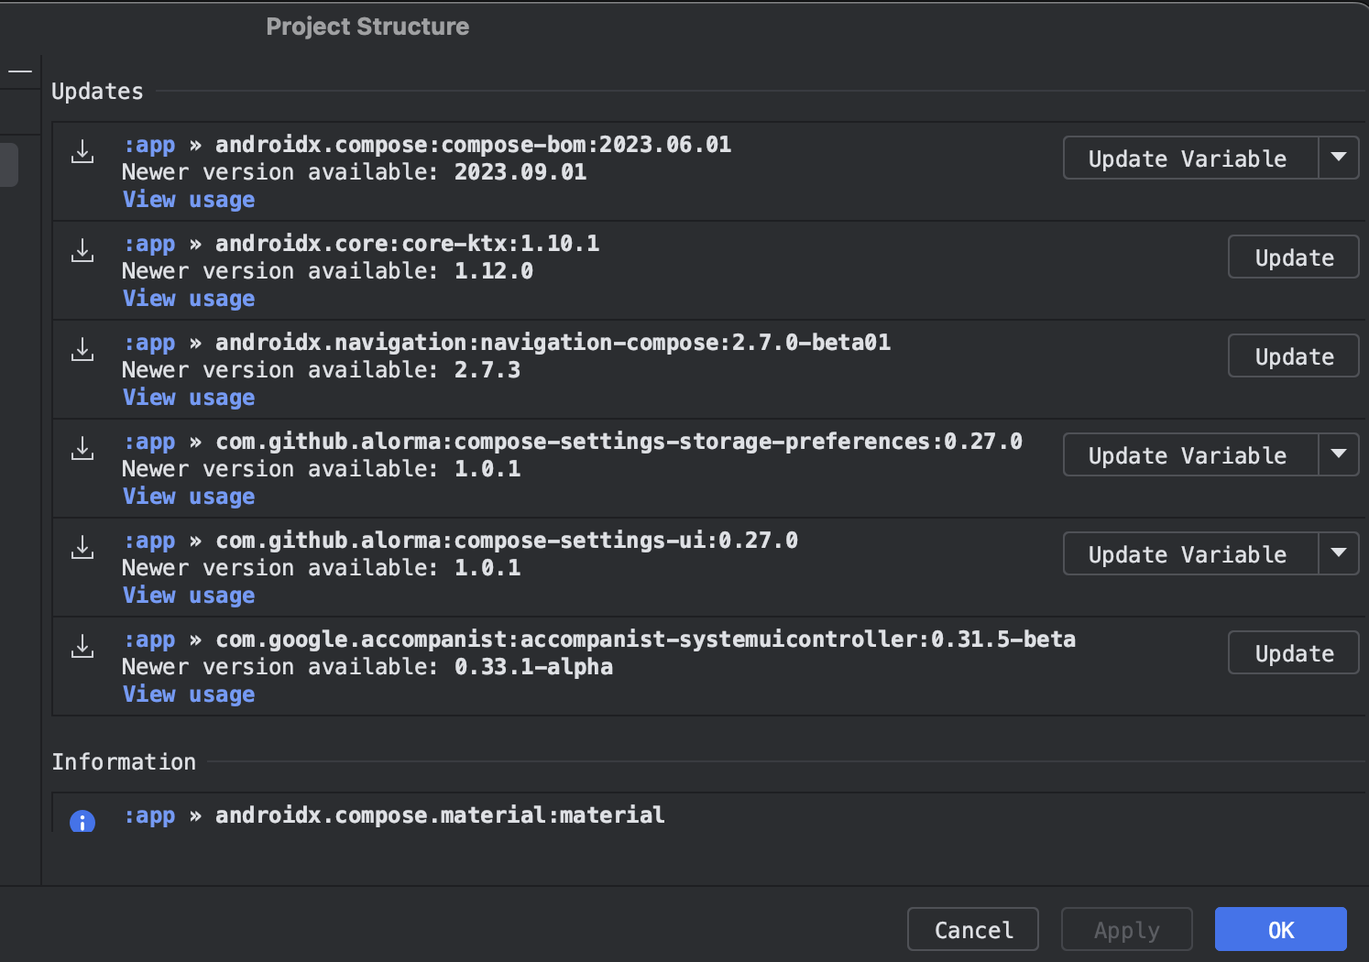
Task: Select androidx.compose:compose-bom:2023.06.01 text
Action: click(x=473, y=145)
